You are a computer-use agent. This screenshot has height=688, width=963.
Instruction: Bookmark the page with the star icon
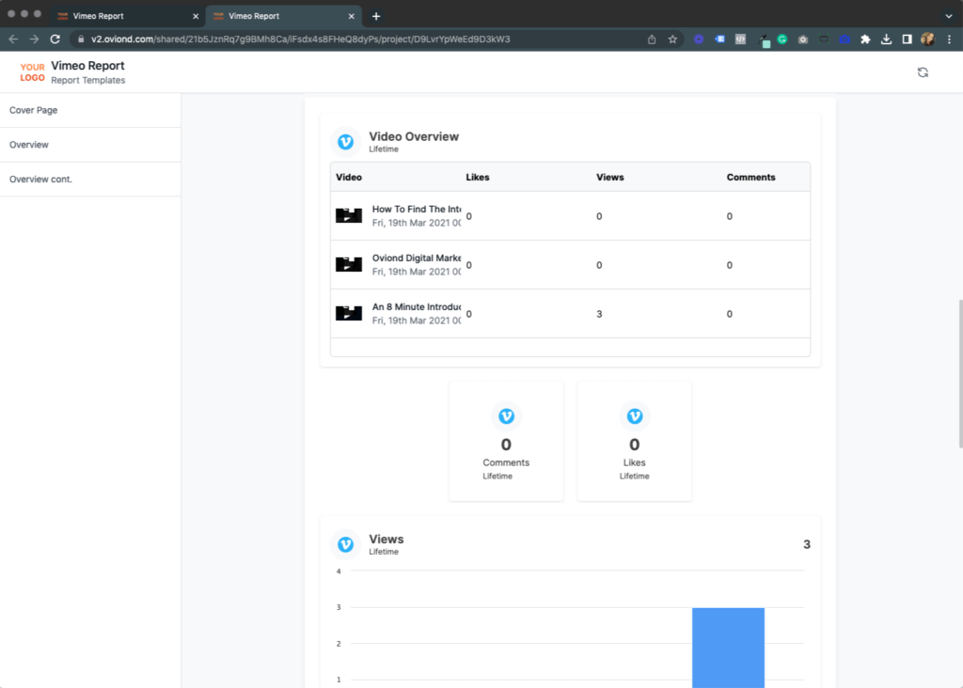pos(672,39)
